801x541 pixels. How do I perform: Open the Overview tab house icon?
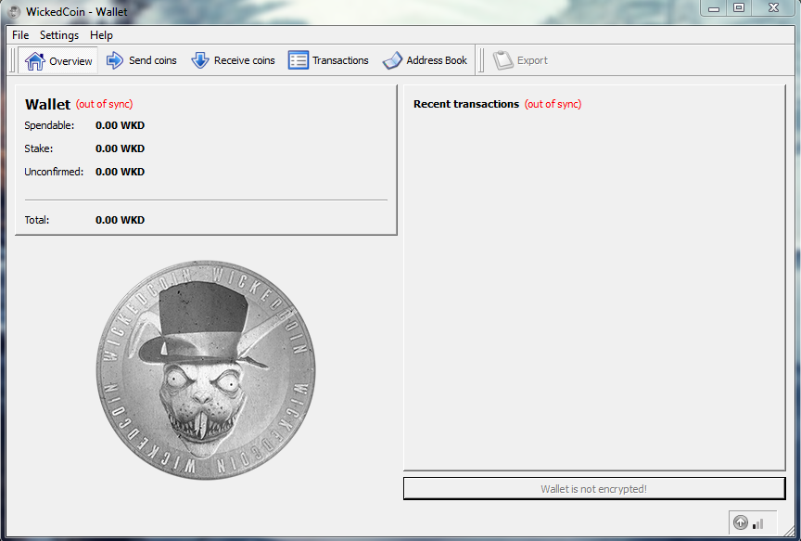pyautogui.click(x=34, y=61)
